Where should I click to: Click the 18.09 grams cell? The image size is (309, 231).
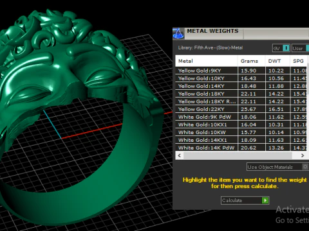pos(252,140)
